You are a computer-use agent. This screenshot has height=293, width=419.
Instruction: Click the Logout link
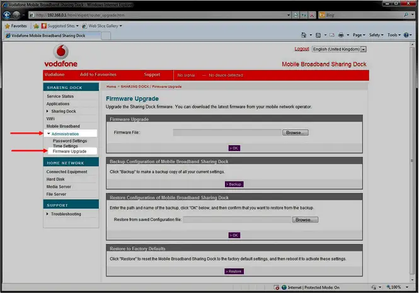pyautogui.click(x=302, y=49)
